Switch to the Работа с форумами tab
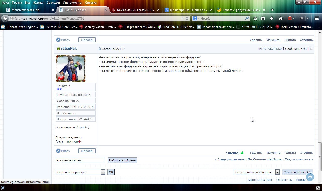The height and width of the screenshot is (191, 322). tap(241, 10)
